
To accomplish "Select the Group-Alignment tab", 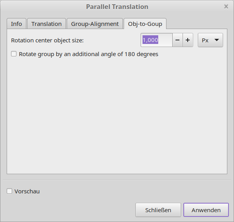I will point(95,24).
